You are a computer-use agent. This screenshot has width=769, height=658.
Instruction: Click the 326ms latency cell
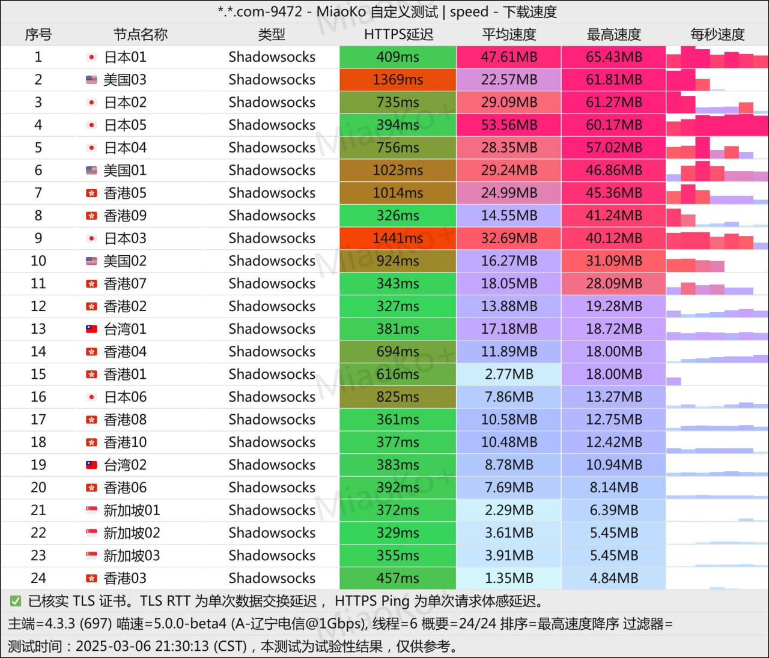click(398, 216)
